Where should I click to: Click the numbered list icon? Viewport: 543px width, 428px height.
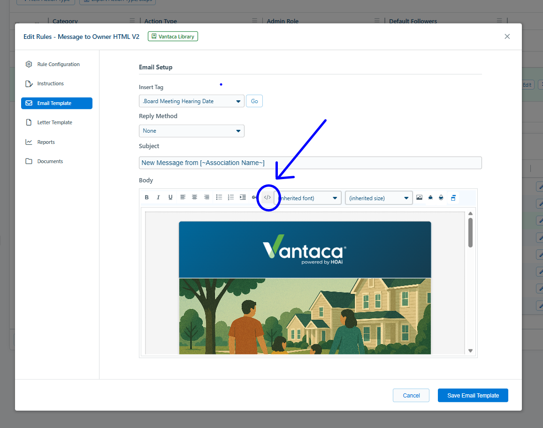tap(230, 197)
